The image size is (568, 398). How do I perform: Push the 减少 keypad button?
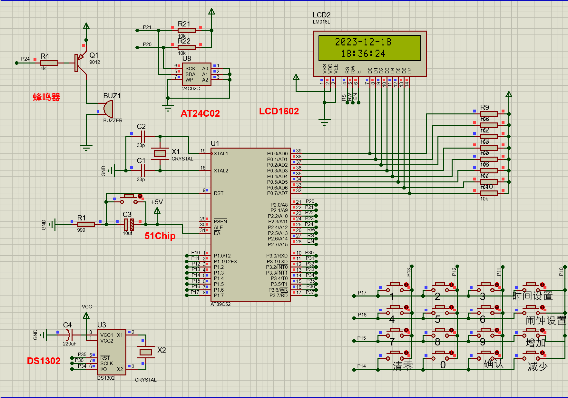click(x=531, y=355)
